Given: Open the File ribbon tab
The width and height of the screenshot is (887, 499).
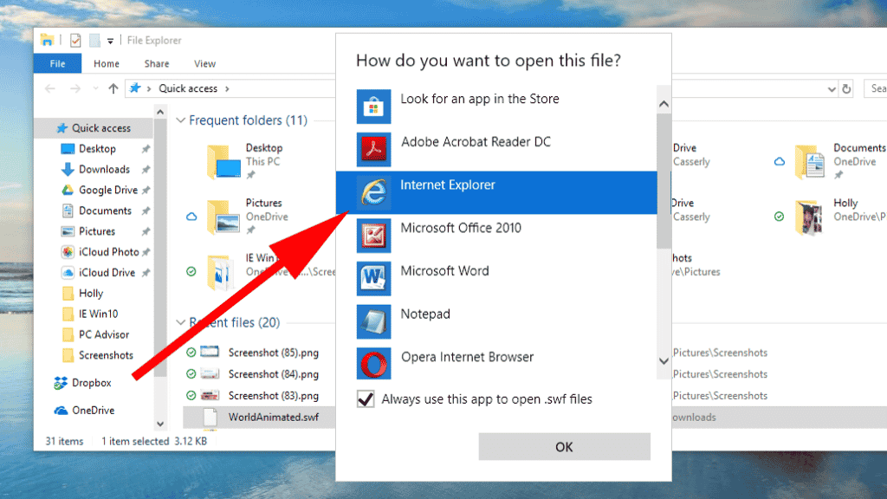Looking at the screenshot, I should pyautogui.click(x=57, y=63).
